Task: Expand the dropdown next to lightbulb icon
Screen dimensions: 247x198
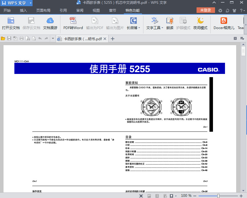Action: 176,196
